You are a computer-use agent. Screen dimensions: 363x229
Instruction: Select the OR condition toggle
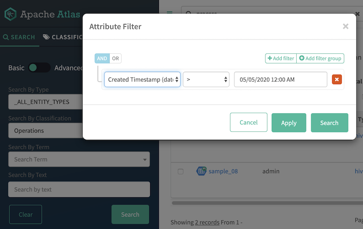[116, 58]
